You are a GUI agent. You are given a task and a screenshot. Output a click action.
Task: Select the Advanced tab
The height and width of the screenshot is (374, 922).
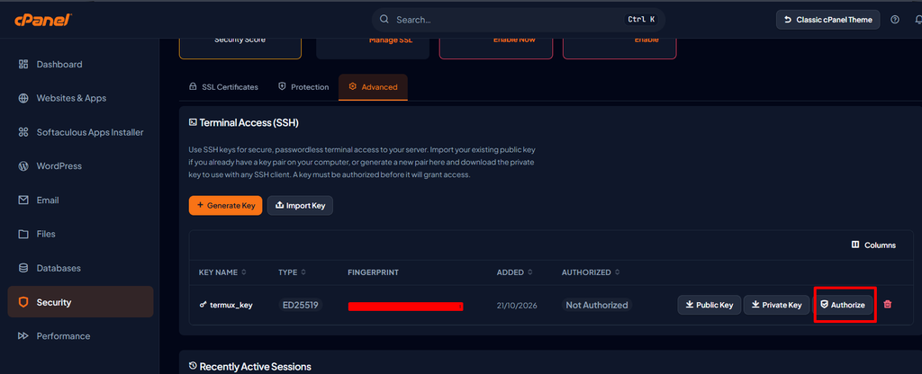373,87
